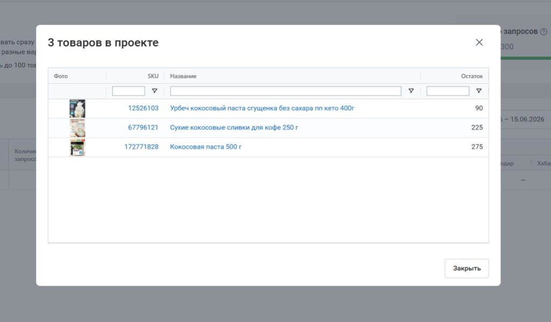
Task: Click the Остаток filter input field
Action: (x=448, y=91)
